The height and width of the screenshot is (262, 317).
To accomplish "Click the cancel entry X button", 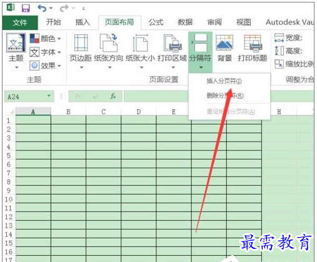I will [x=78, y=96].
